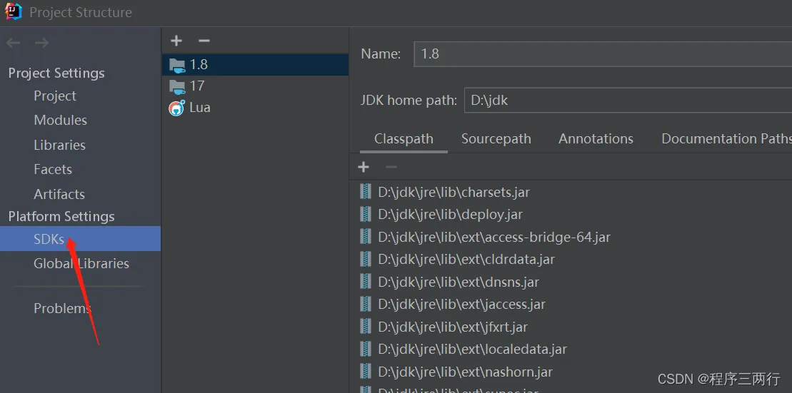
Task: Add a new SDK with the plus icon
Action: coord(176,41)
